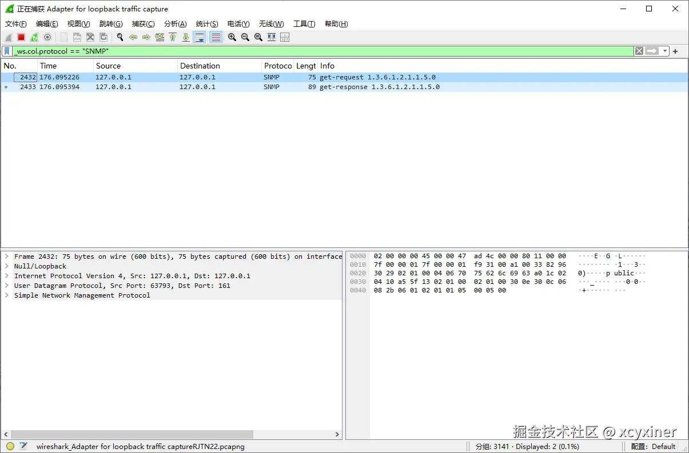Add a display filter button with plus

675,51
